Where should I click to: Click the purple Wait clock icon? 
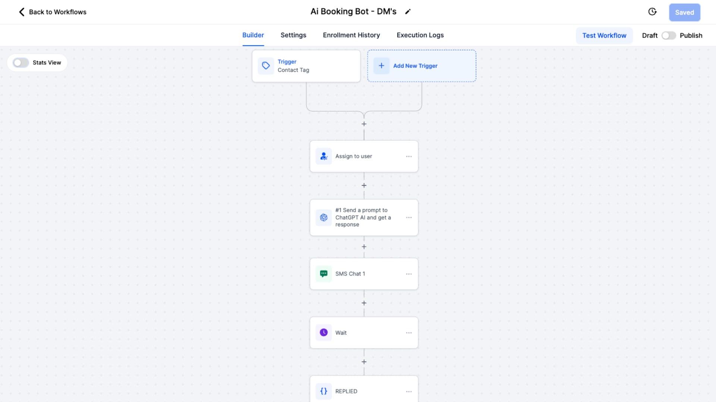324,332
